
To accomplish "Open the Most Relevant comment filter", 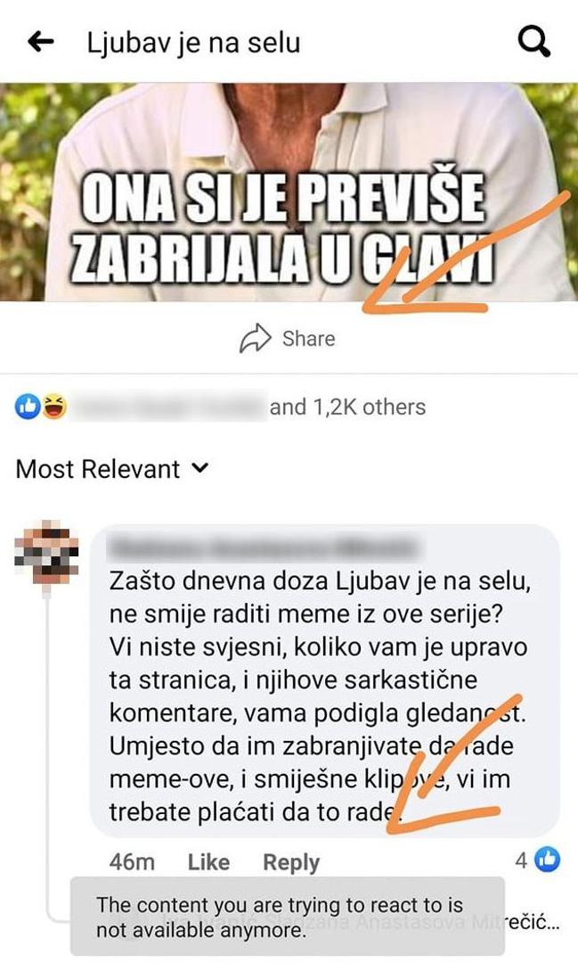I will pos(112,469).
